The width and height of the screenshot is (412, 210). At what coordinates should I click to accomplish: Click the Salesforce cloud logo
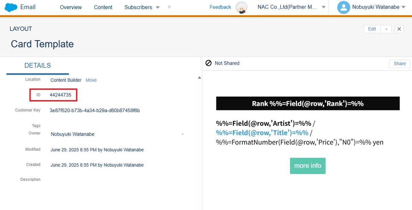point(11,7)
